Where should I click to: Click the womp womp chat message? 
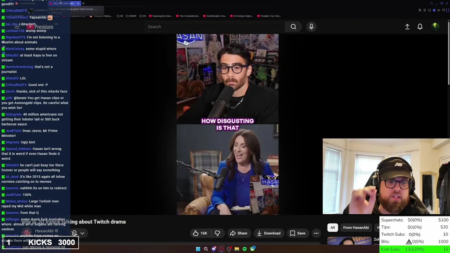pos(36,31)
